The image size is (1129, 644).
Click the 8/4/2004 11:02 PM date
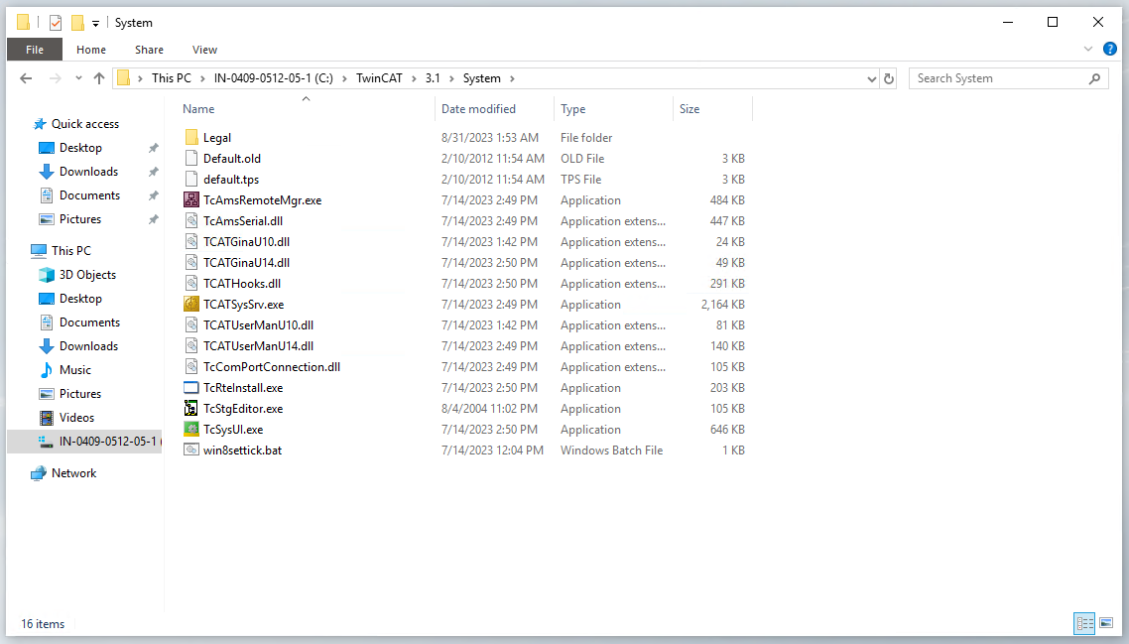(489, 409)
